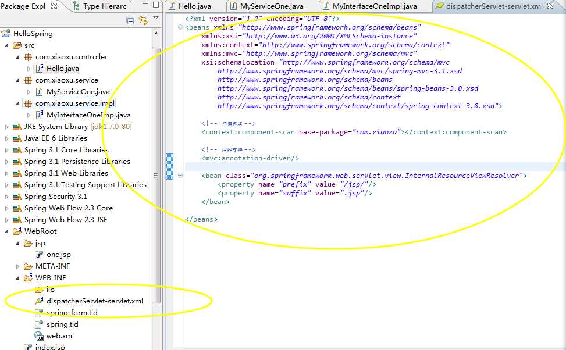Click the Package Explorer vertical scrollbar thumb
The width and height of the screenshot is (566, 350).
tap(156, 176)
